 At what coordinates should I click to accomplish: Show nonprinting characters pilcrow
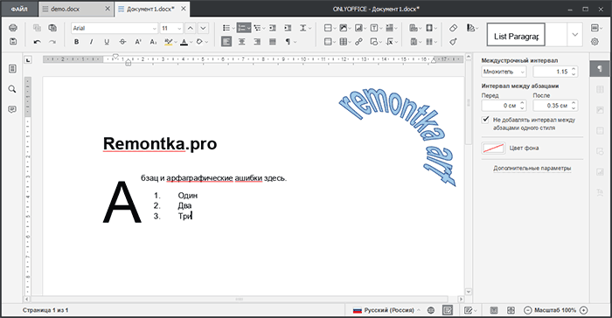(x=288, y=42)
